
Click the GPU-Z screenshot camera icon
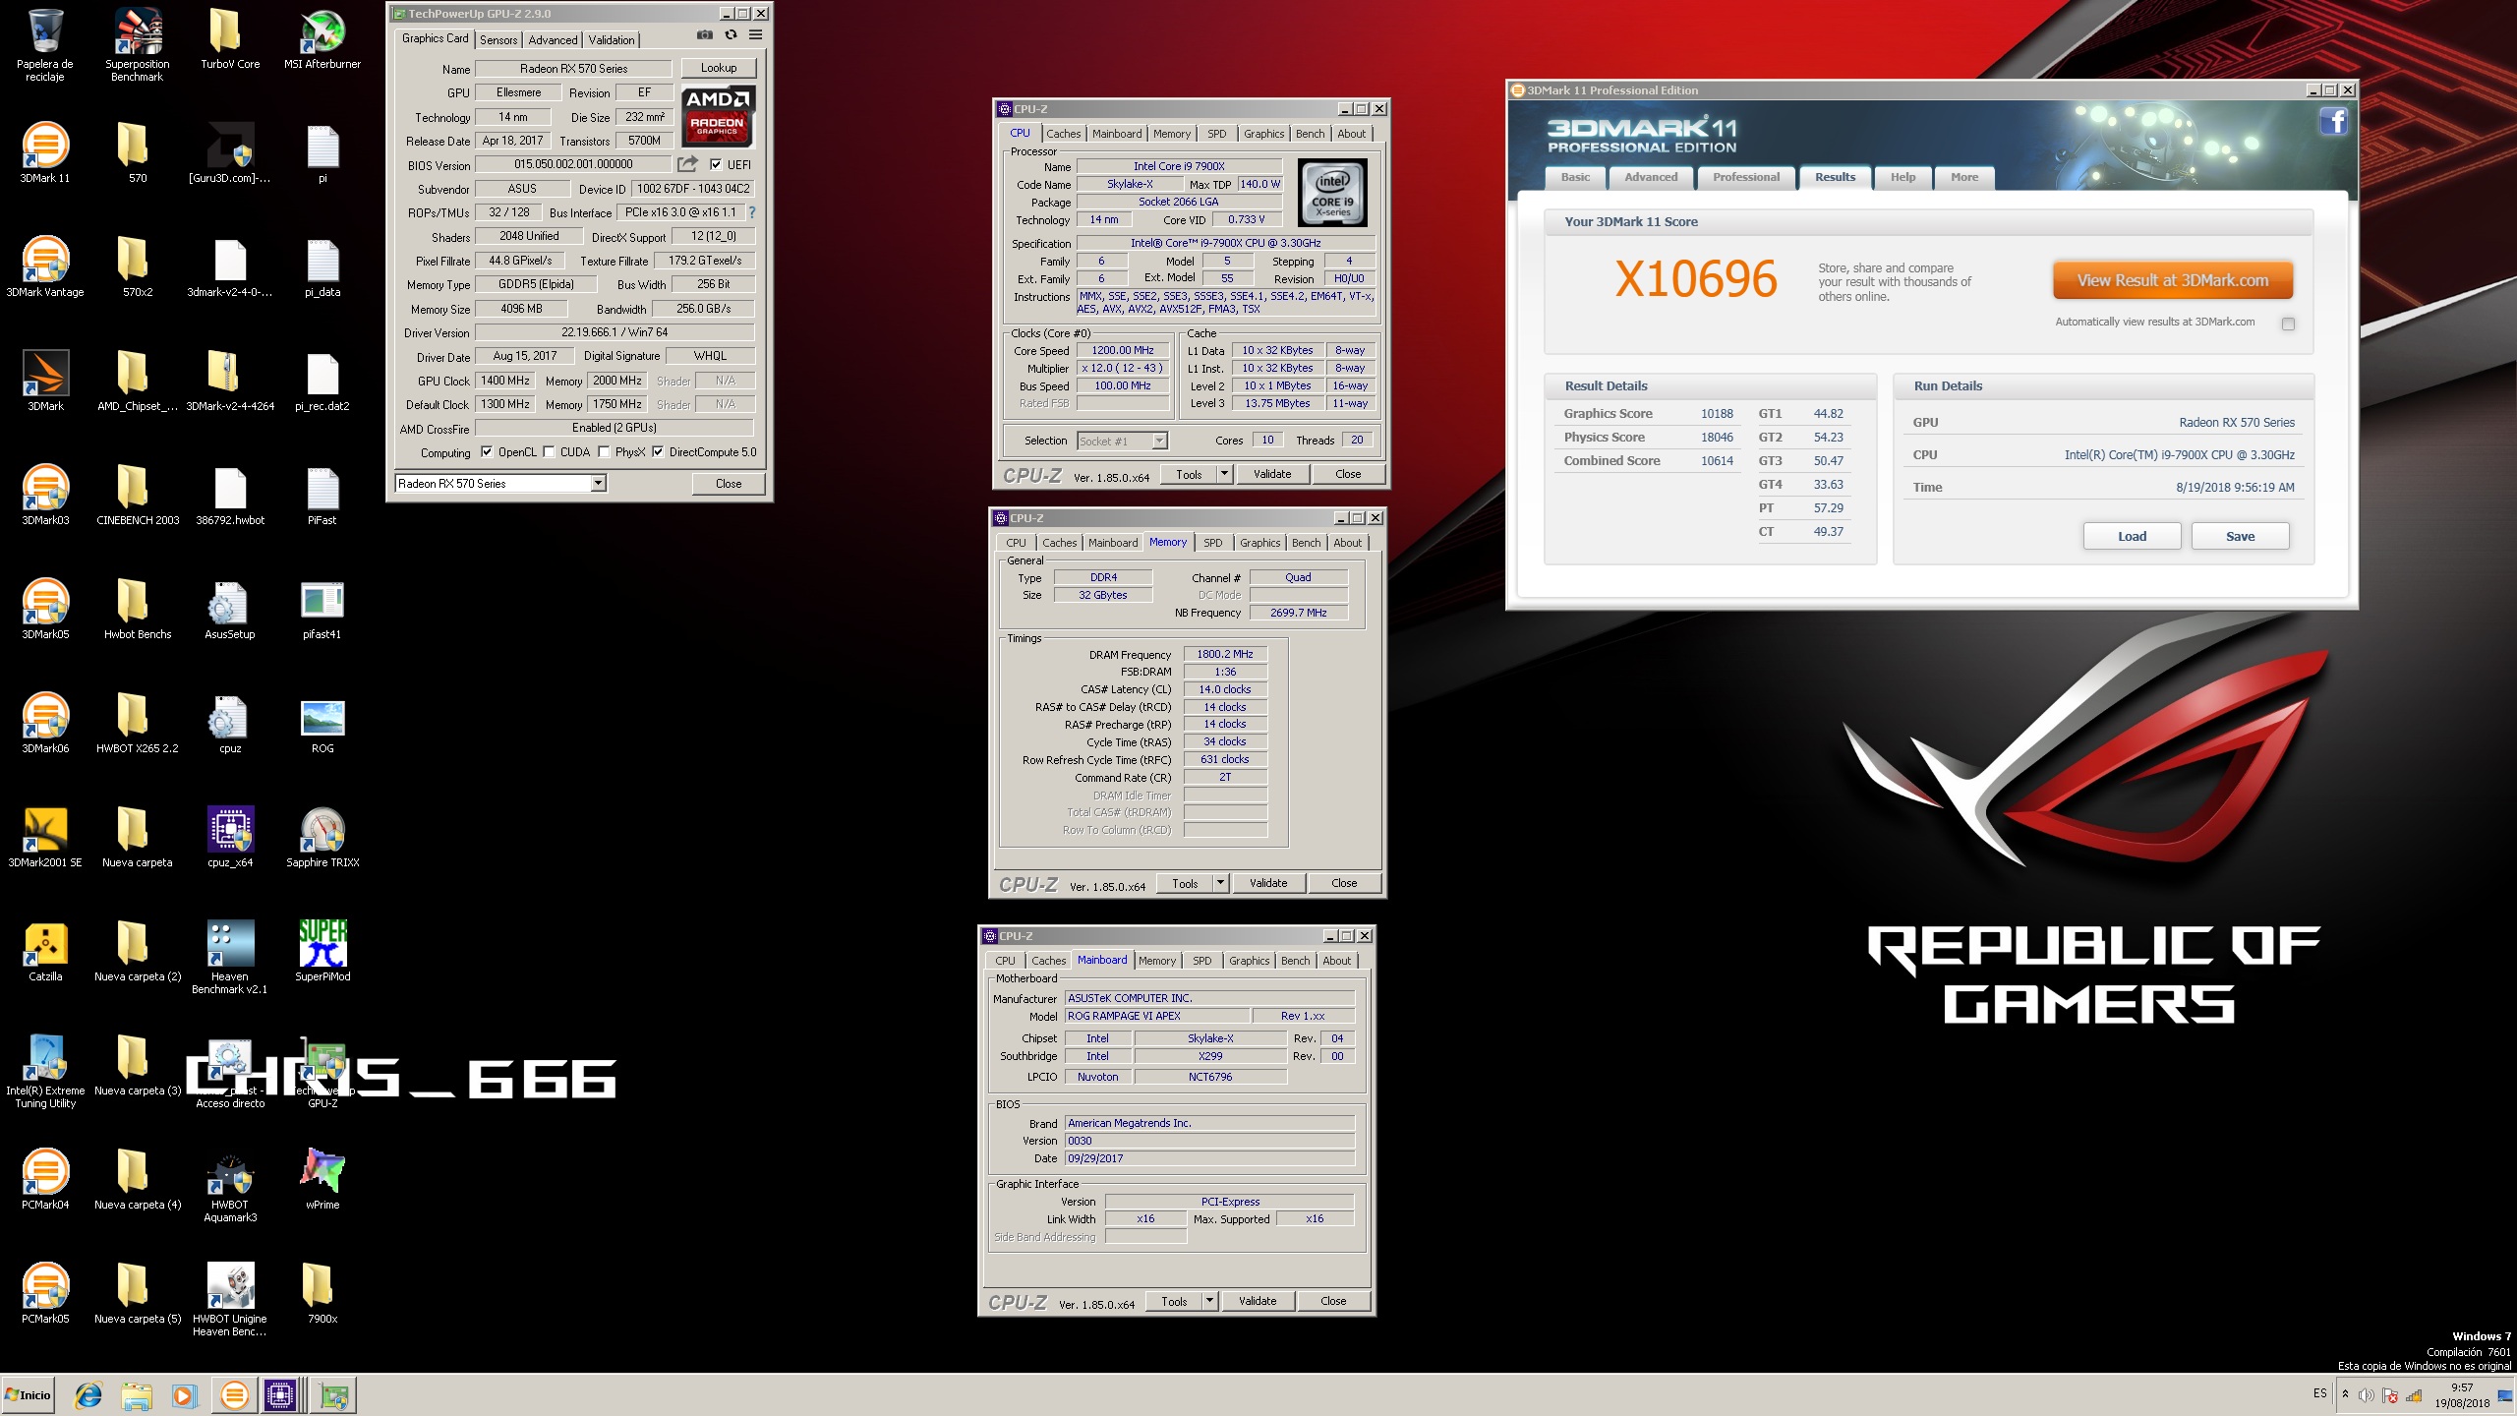click(705, 34)
